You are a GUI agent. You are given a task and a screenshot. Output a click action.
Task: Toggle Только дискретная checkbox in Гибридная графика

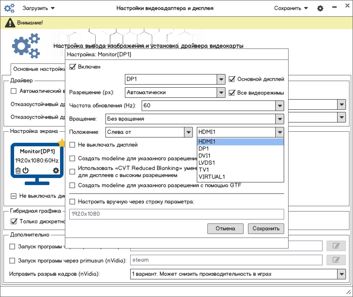pyautogui.click(x=14, y=222)
